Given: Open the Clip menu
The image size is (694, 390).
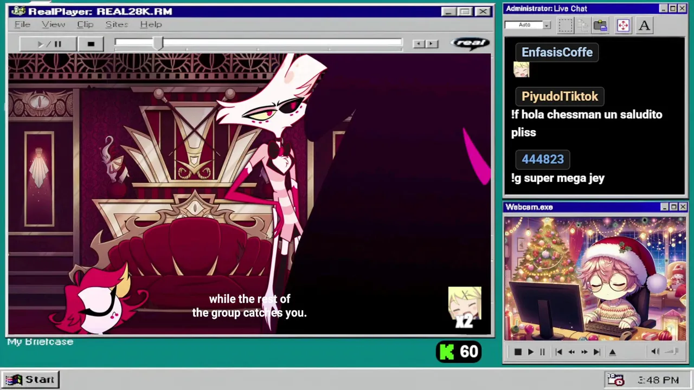Looking at the screenshot, I should [x=85, y=24].
